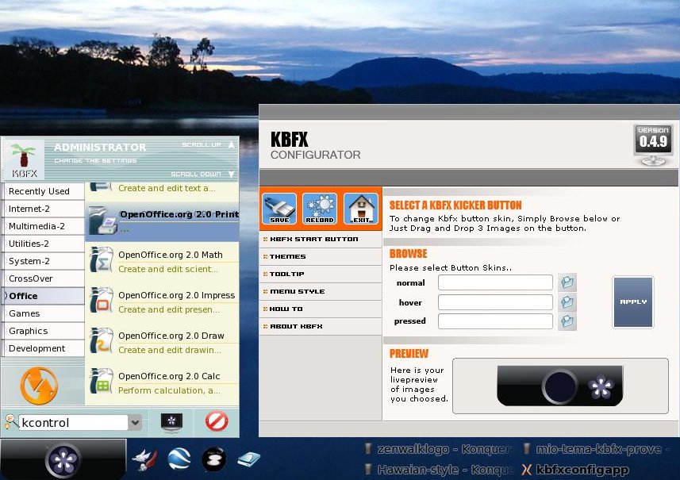Click the kcontrol run command field
Image resolution: width=680 pixels, height=480 pixels.
pyautogui.click(x=73, y=422)
